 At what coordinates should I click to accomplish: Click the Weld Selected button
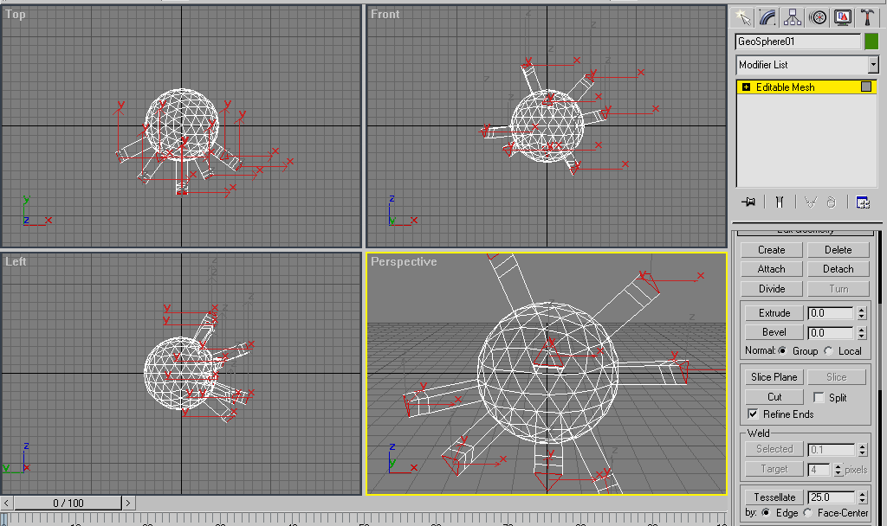click(774, 449)
